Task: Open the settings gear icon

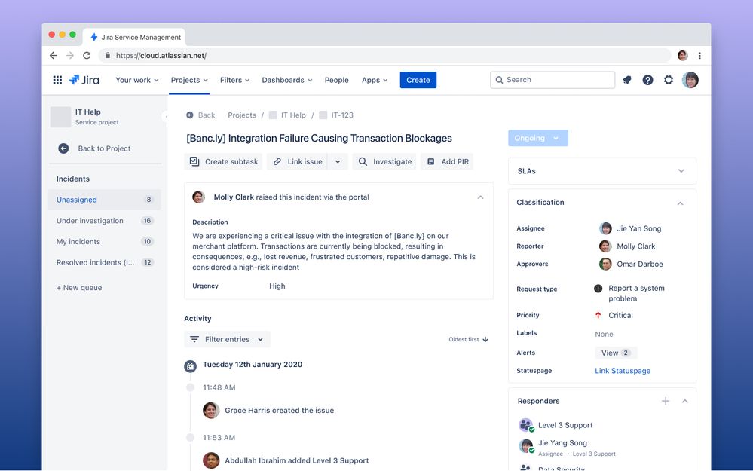Action: tap(669, 80)
